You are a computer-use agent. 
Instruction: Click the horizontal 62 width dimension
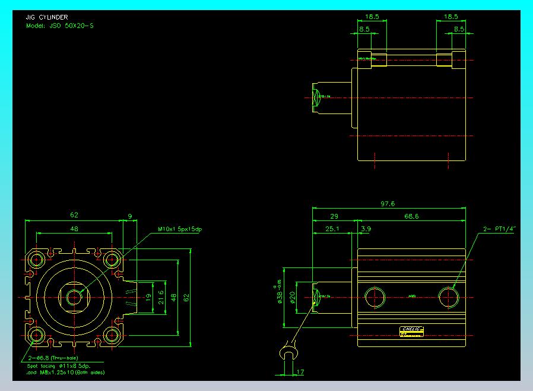click(74, 215)
